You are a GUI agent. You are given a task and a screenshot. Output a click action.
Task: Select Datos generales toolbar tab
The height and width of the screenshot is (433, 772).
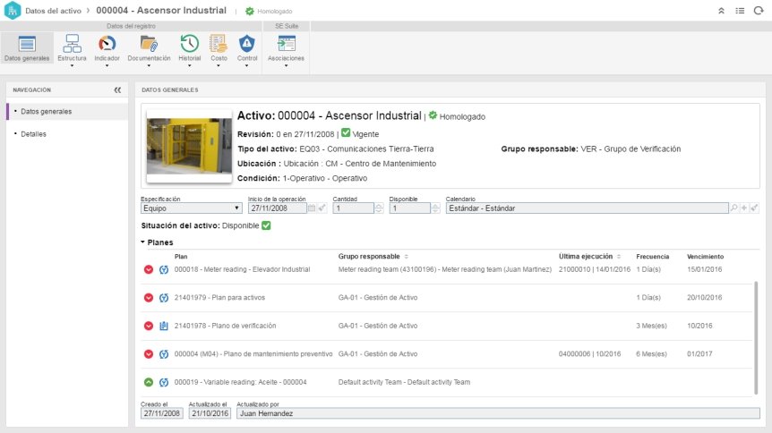(x=27, y=48)
